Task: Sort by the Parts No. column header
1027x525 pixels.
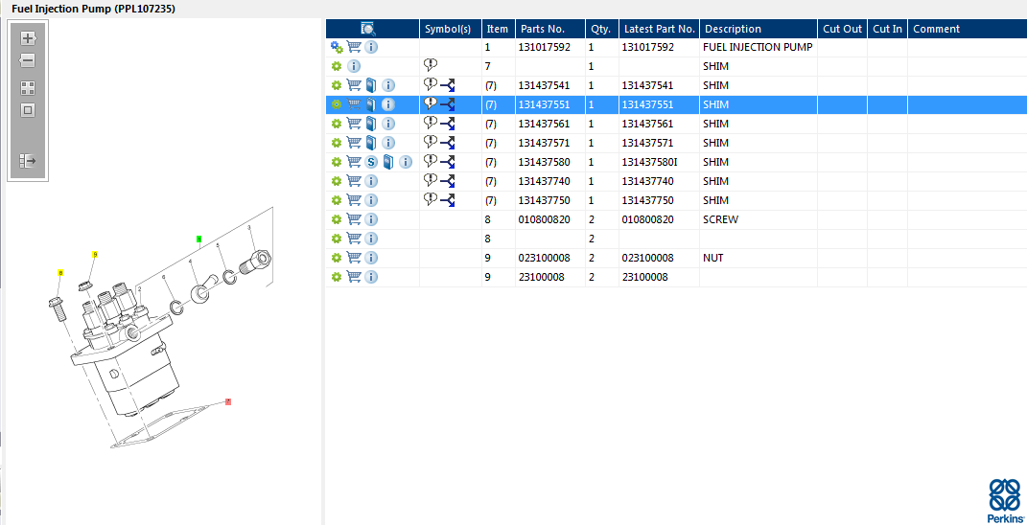Action: [550, 29]
